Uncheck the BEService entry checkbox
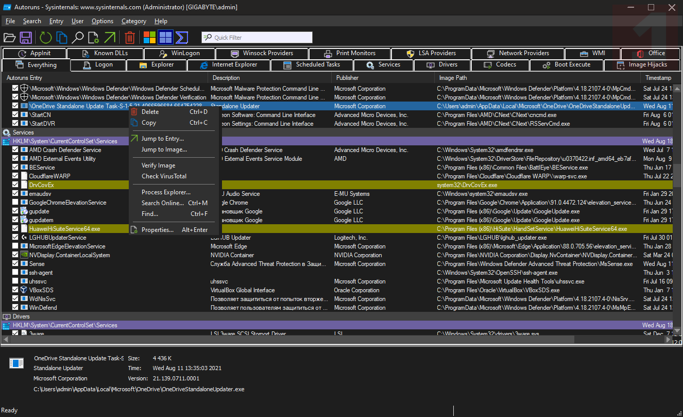 [x=15, y=168]
